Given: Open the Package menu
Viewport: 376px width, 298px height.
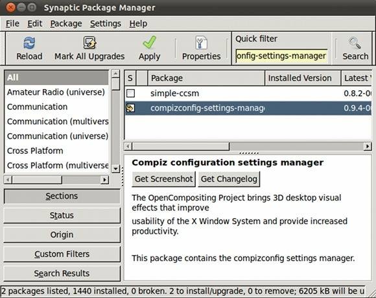Looking at the screenshot, I should 66,23.
